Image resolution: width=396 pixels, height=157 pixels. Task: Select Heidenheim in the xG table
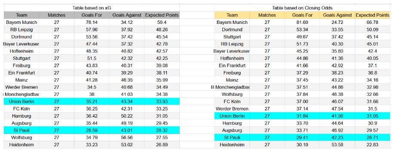[x=21, y=145]
